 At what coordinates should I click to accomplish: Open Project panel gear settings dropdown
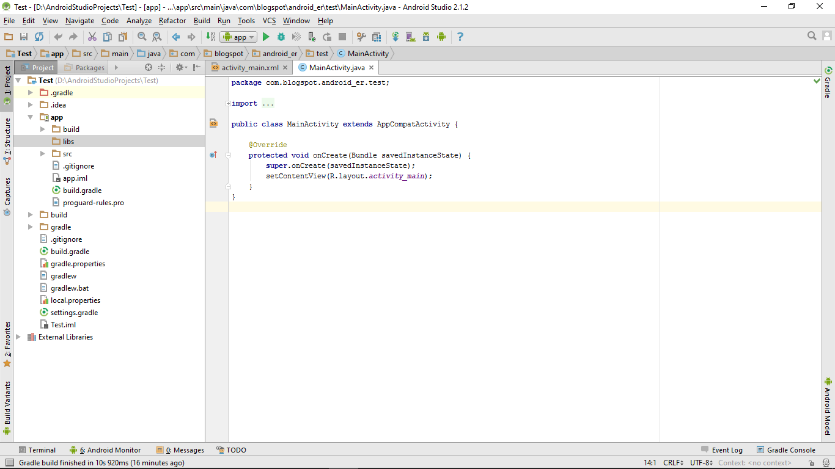182,68
